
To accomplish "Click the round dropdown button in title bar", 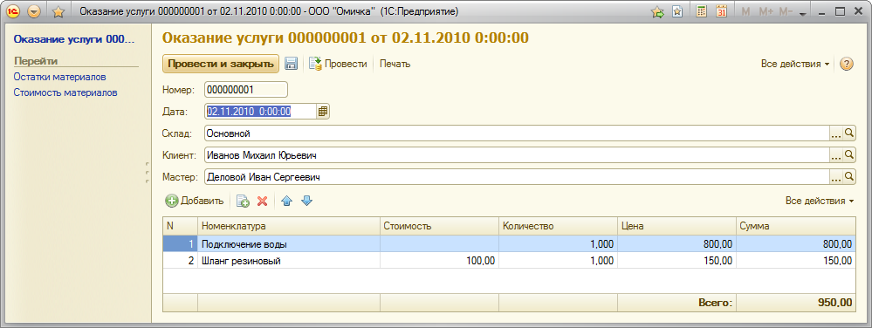I will [x=35, y=11].
